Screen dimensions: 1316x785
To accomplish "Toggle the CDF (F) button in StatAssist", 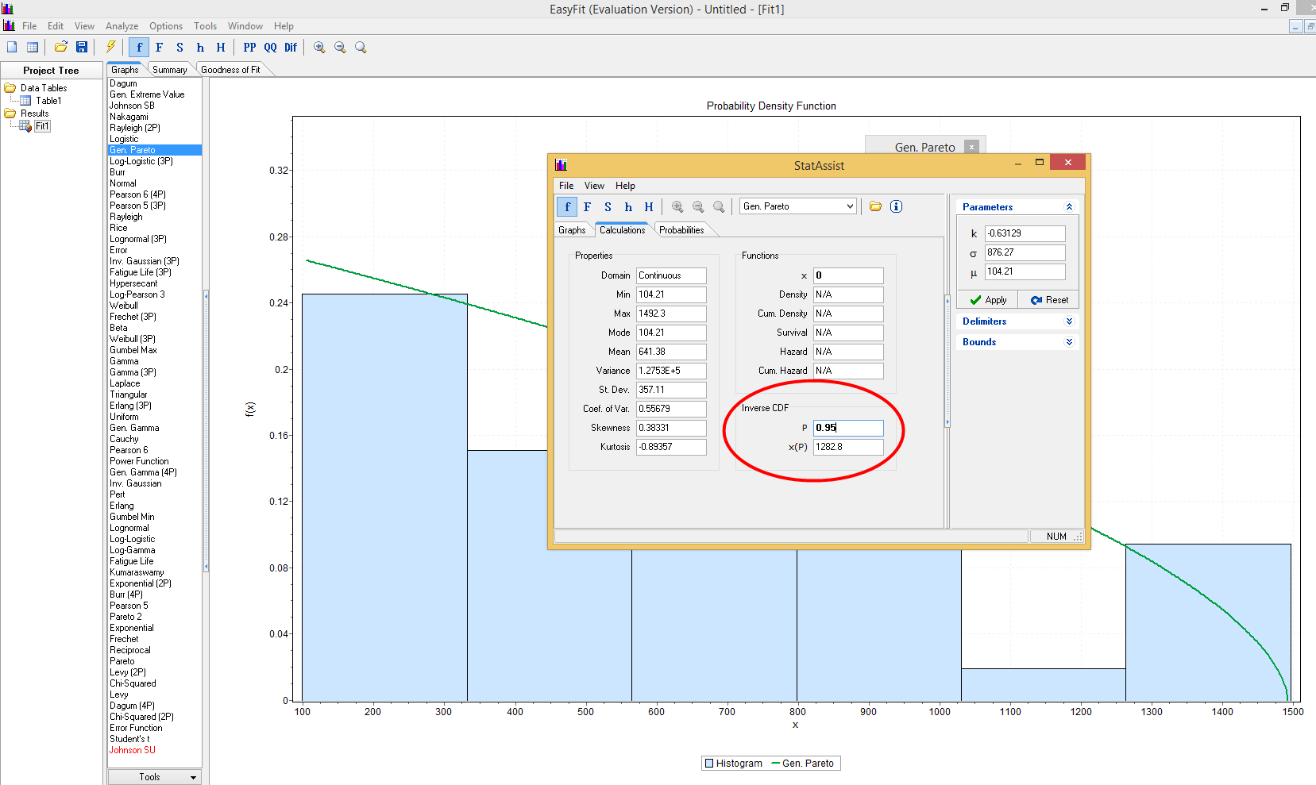I will coord(587,207).
